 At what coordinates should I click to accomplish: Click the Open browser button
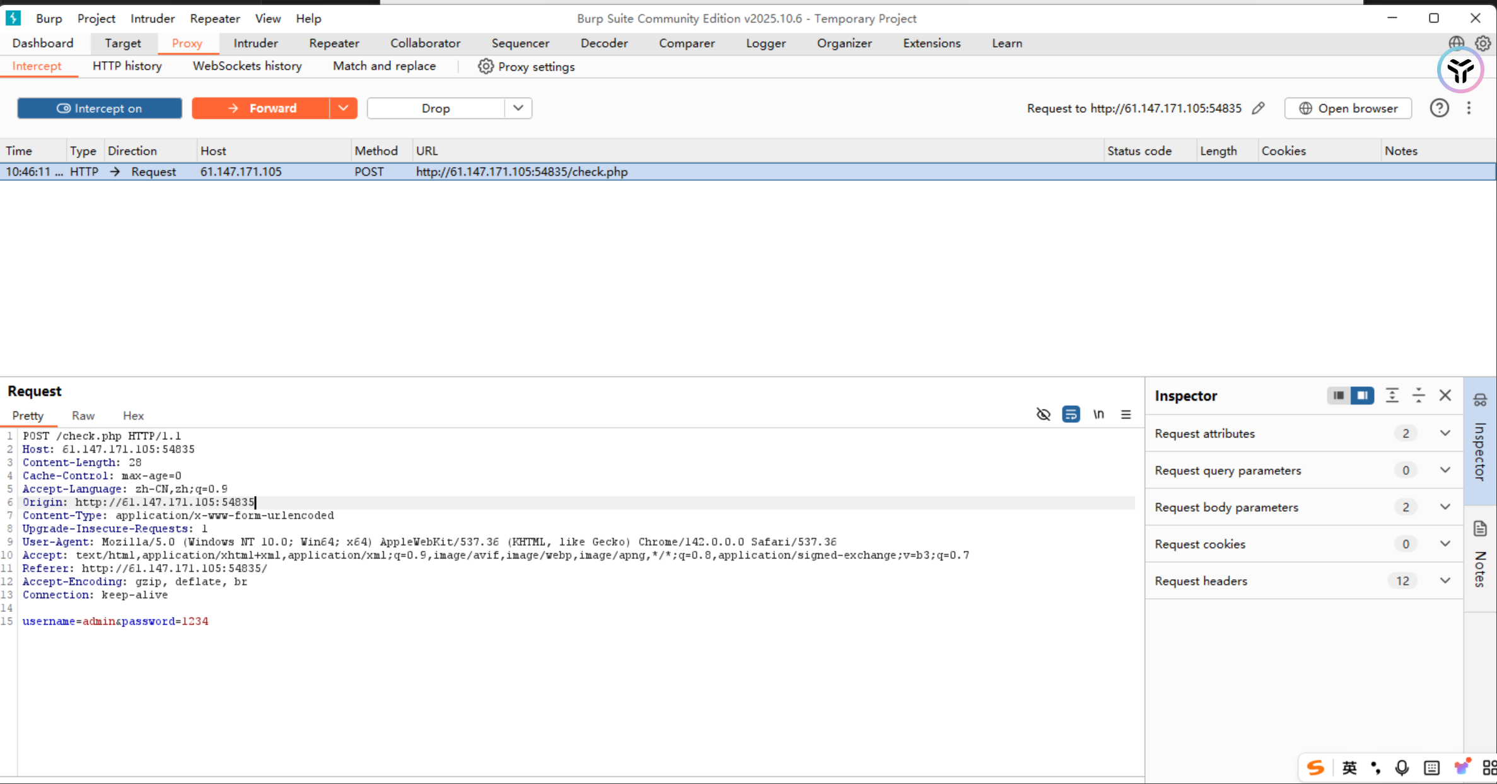click(x=1348, y=108)
